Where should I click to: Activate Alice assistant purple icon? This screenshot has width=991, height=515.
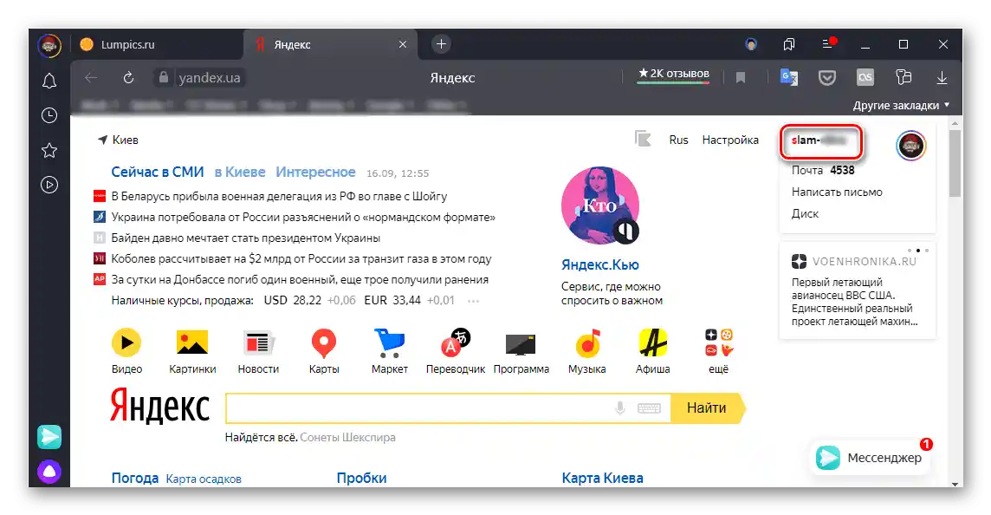click(49, 472)
